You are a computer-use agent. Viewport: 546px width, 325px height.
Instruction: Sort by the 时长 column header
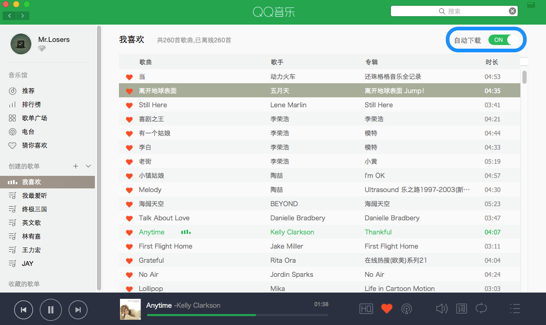tap(492, 62)
